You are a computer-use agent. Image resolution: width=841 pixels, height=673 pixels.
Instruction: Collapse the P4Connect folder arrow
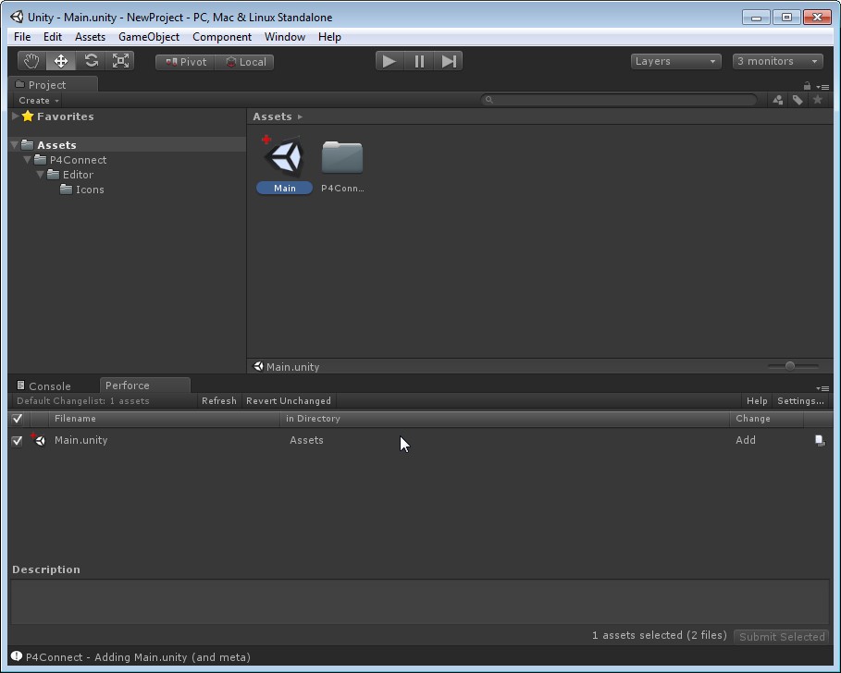(28, 160)
